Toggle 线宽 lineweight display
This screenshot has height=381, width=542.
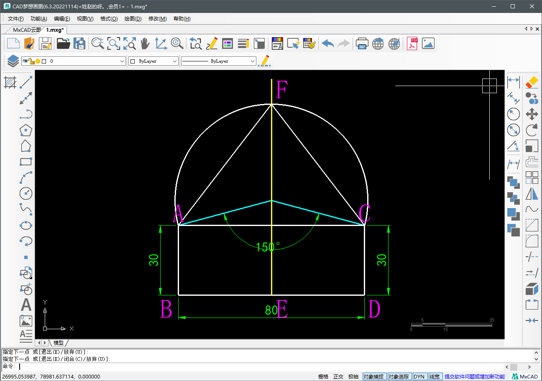(435, 376)
